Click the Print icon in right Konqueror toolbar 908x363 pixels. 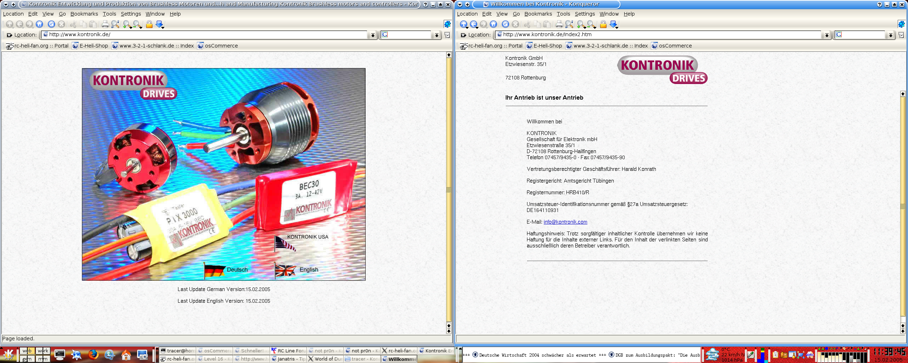pyautogui.click(x=559, y=24)
